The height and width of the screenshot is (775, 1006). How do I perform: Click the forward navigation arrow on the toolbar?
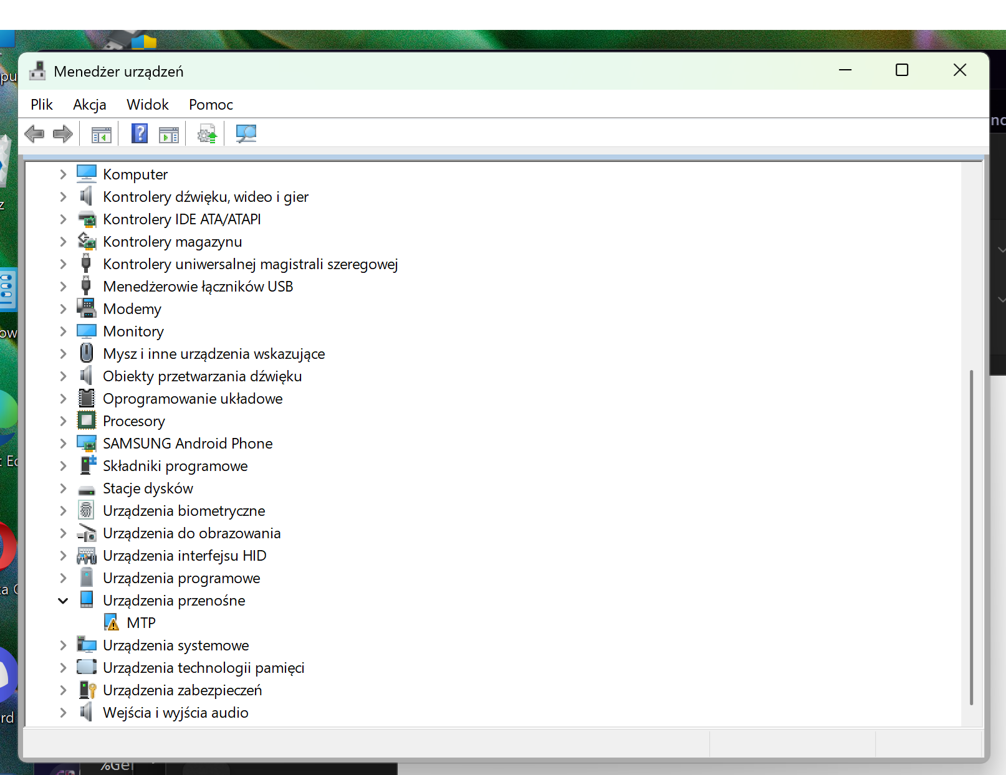[x=62, y=133]
